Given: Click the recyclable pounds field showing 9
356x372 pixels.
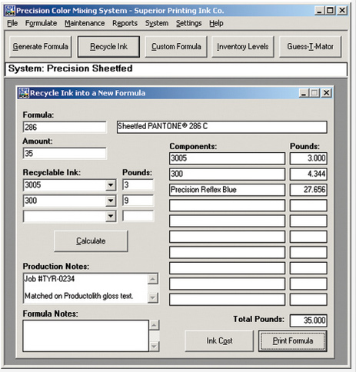Looking at the screenshot, I should [138, 201].
